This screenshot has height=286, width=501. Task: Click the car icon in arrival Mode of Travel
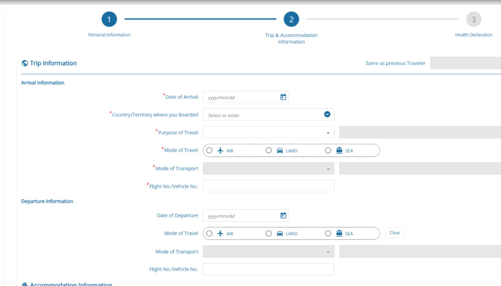(280, 151)
